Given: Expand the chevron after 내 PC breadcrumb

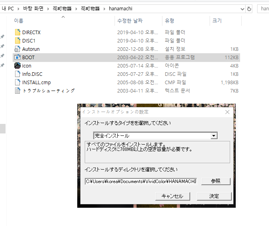Looking at the screenshot, I should (18, 9).
